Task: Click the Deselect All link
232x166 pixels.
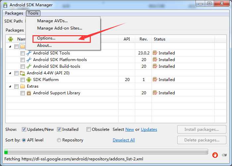Action: coord(124,140)
